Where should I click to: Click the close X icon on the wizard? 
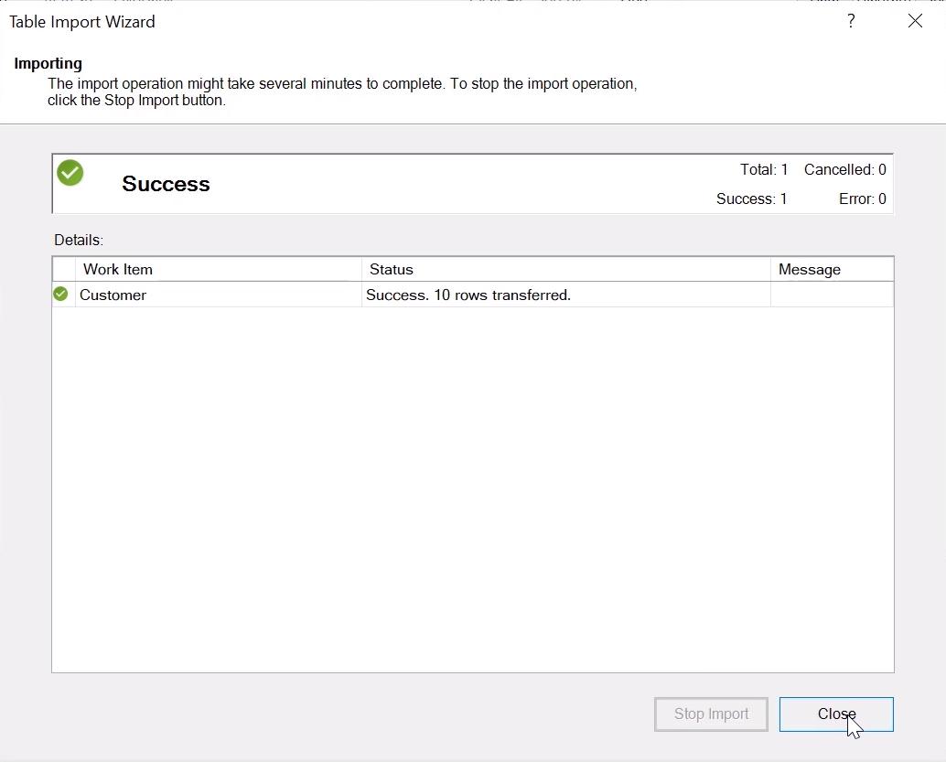pyautogui.click(x=915, y=21)
